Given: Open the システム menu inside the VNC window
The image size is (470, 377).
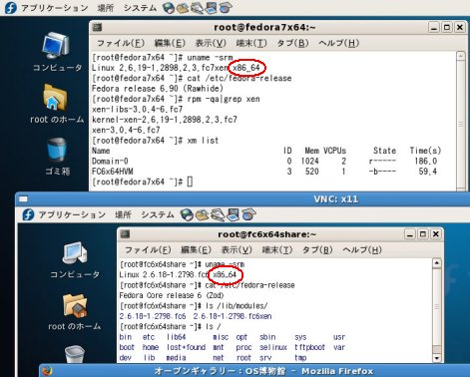Looking at the screenshot, I should click(x=158, y=214).
